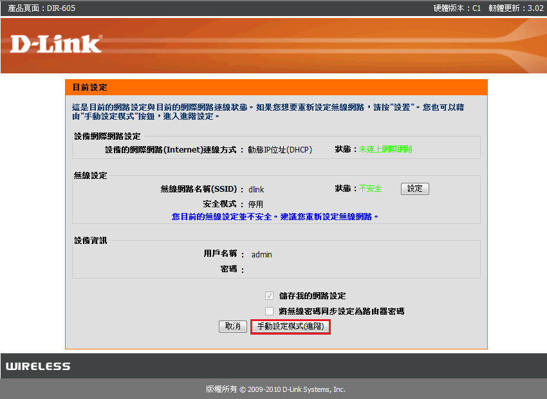This screenshot has width=547, height=399.
Task: Select the SSID value dlink
Action: [256, 189]
